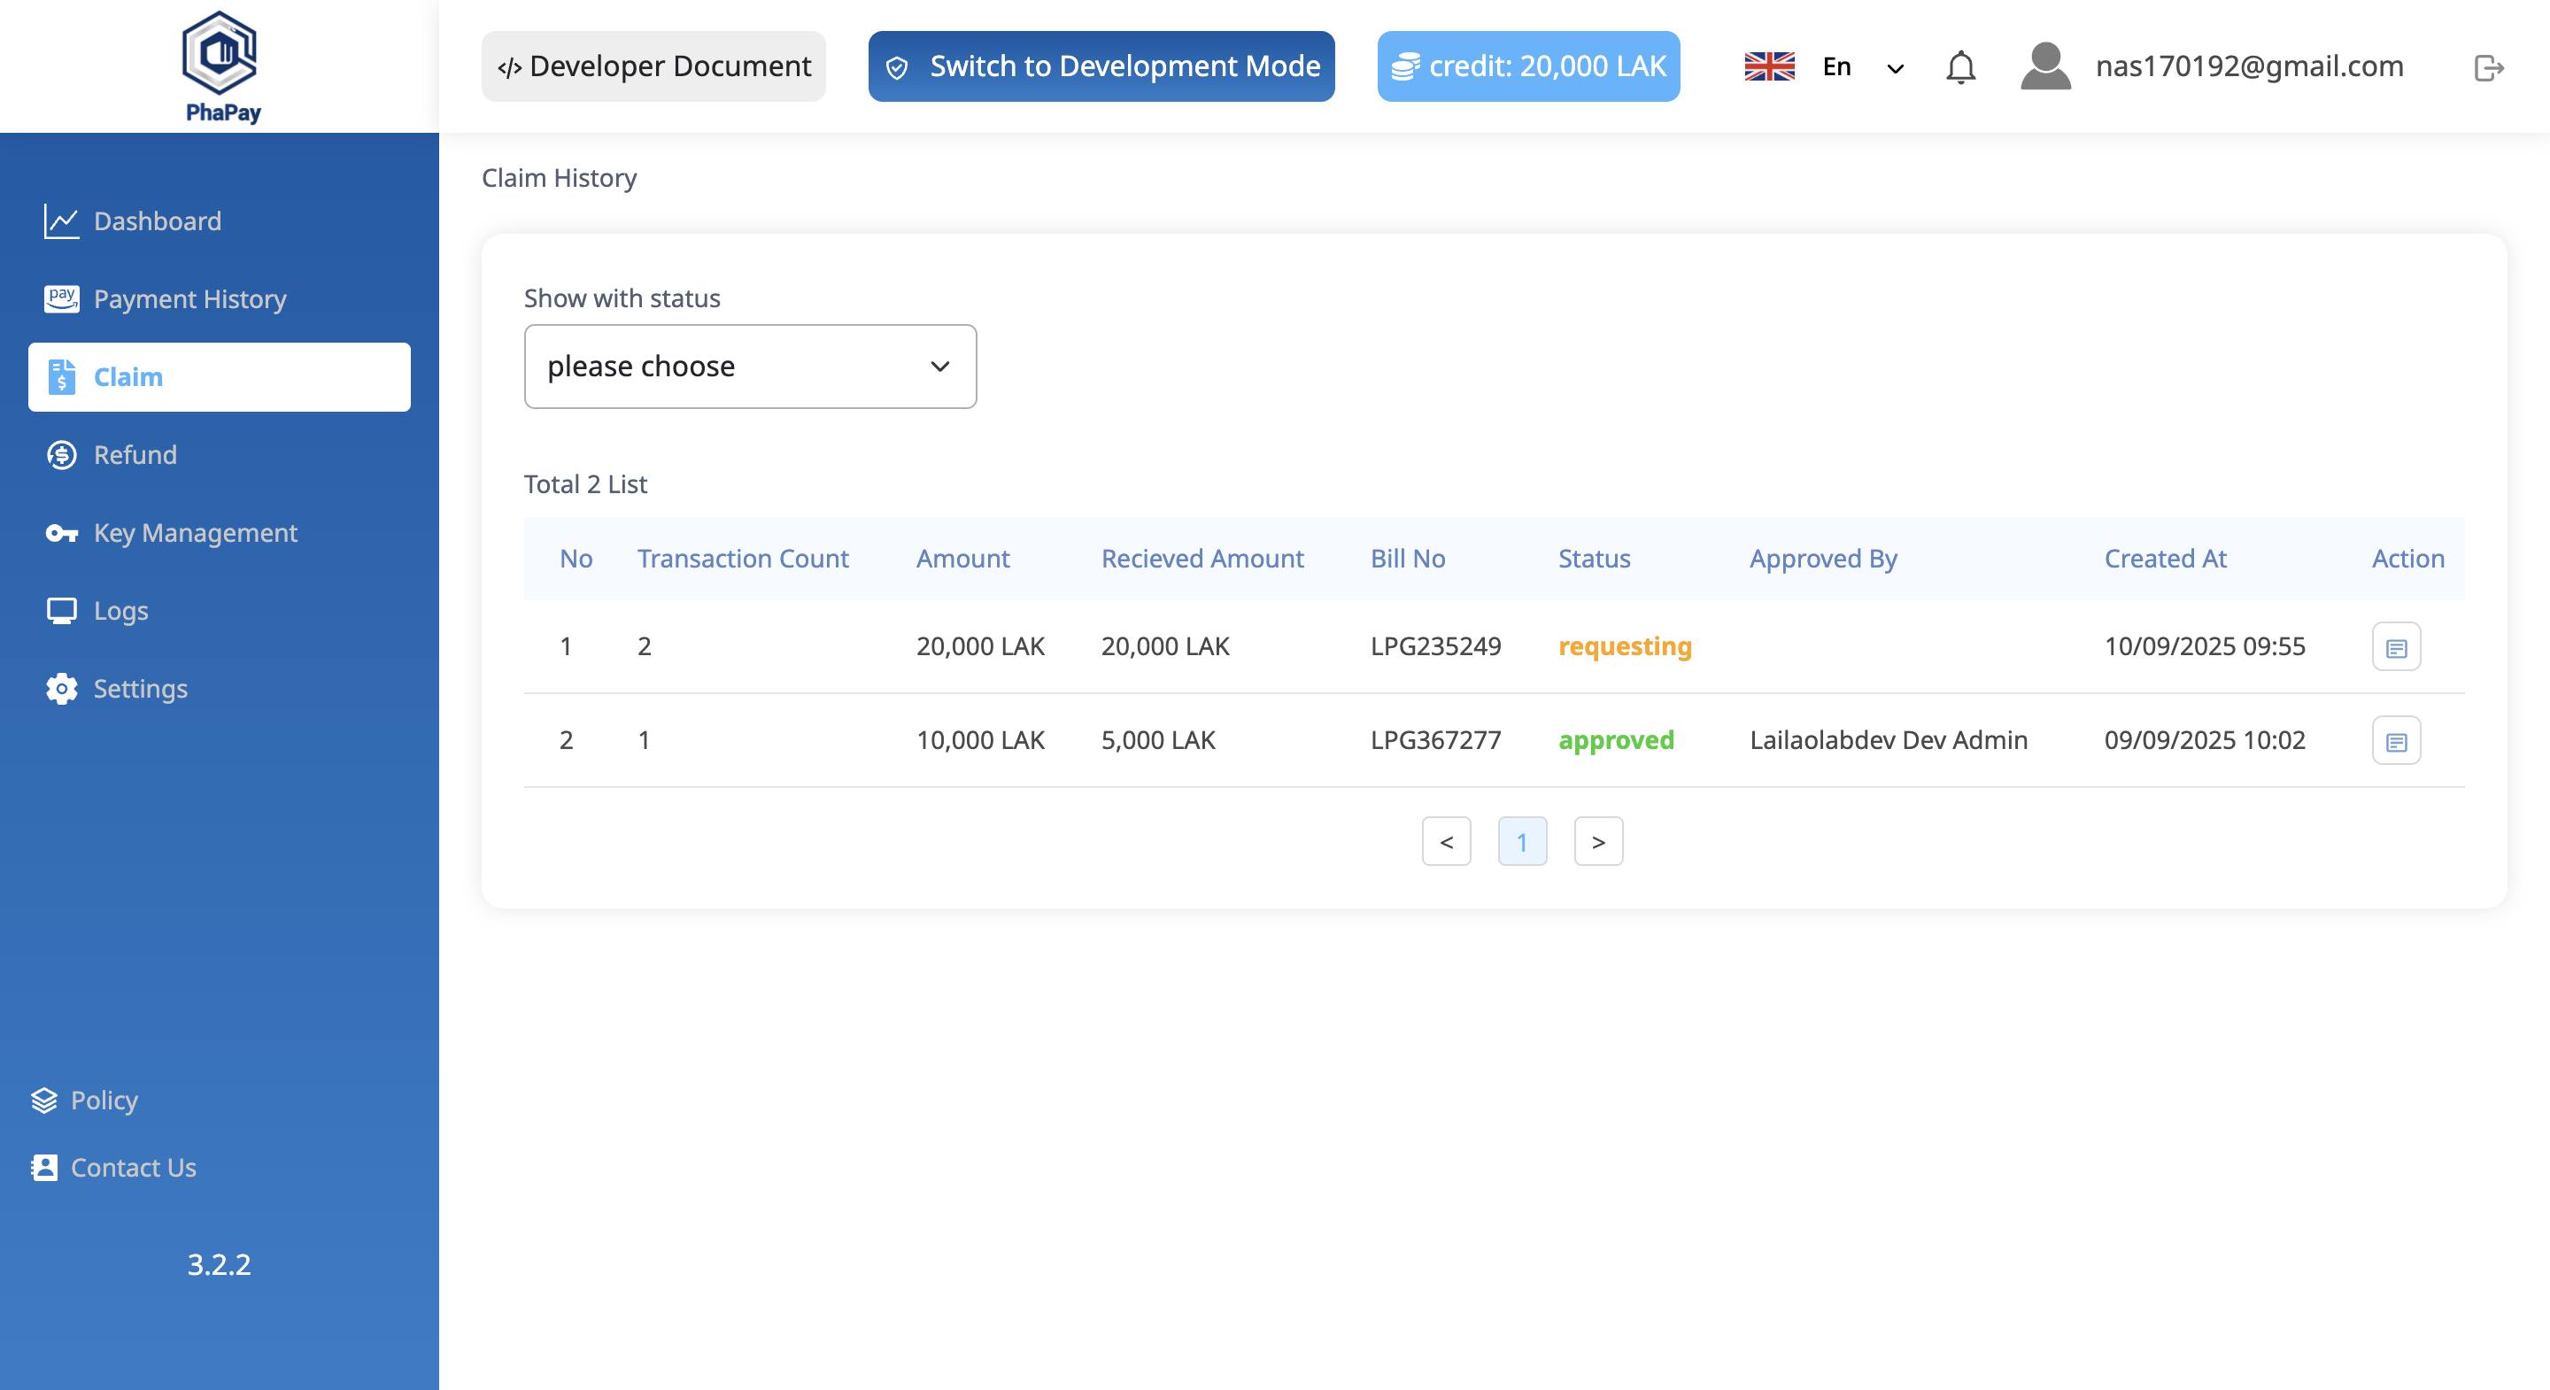
Task: Open details for claim LPG367277
Action: pyautogui.click(x=2396, y=740)
